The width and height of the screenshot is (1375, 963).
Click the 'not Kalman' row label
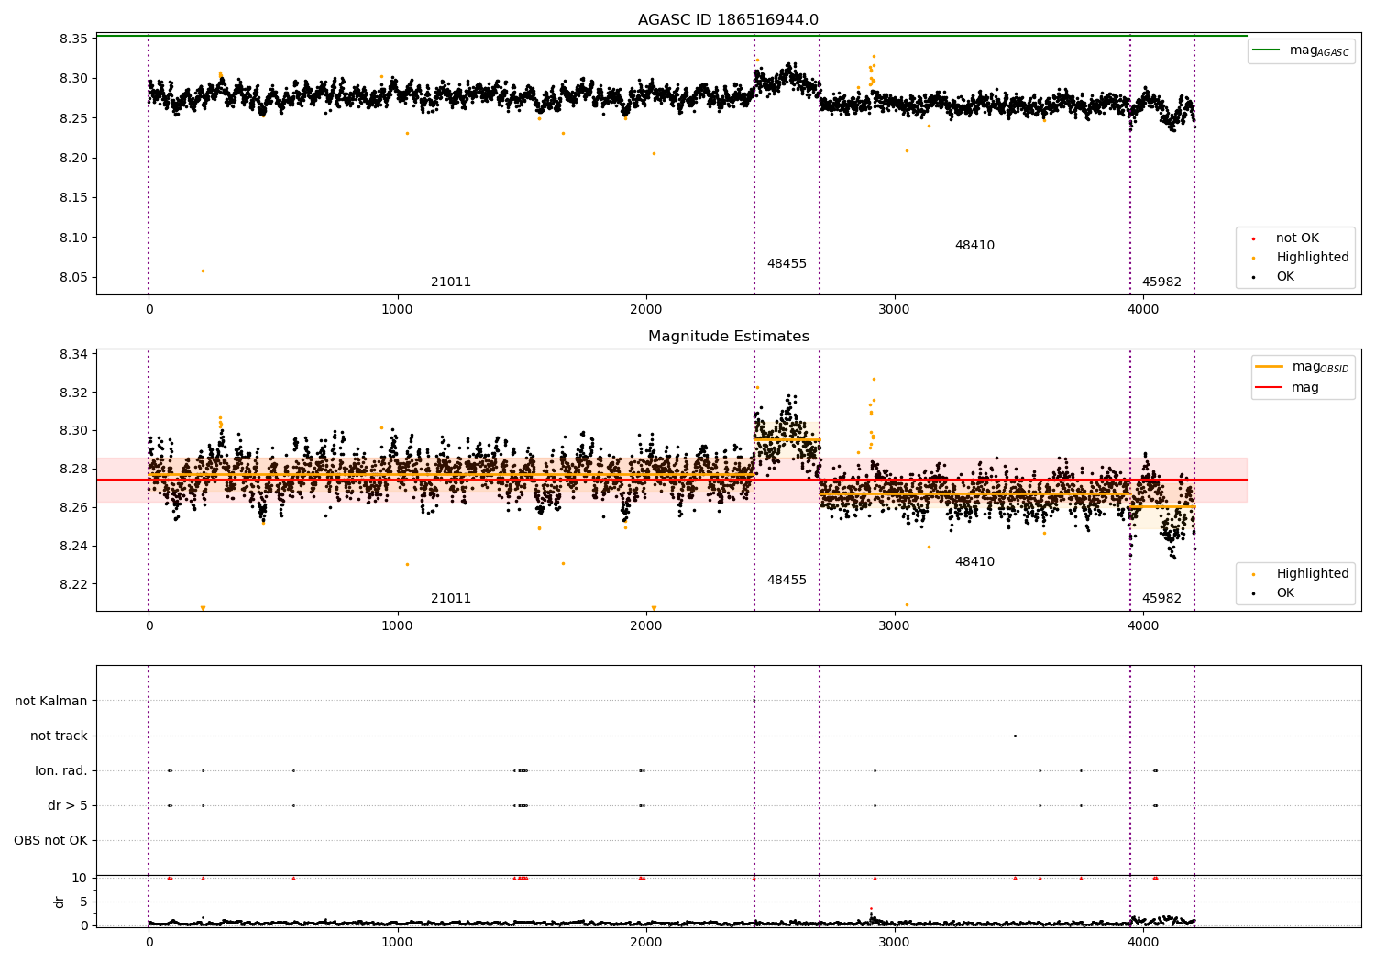(51, 702)
